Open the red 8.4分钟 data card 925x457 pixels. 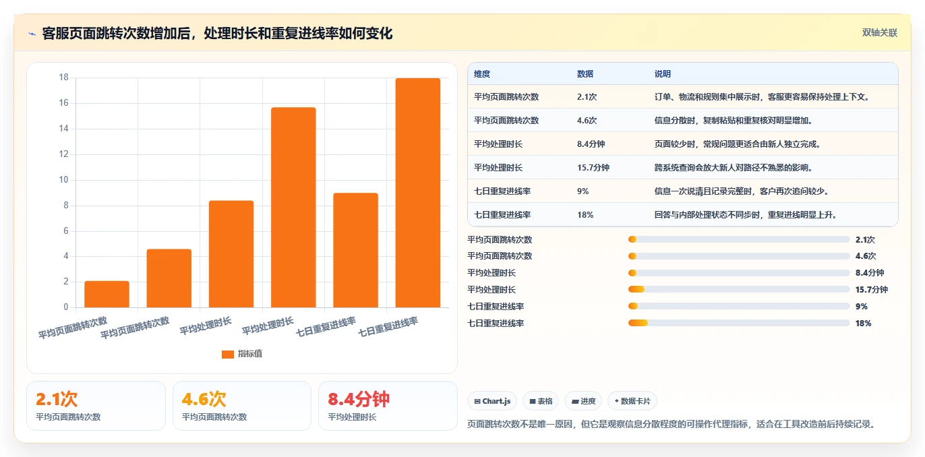pyautogui.click(x=388, y=406)
